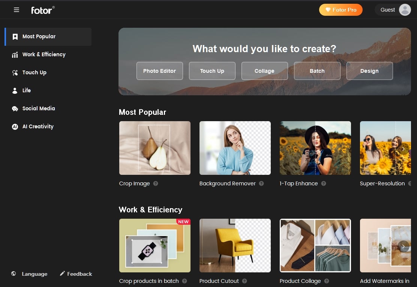Open the 1-Tap Enhance sunflower thumbnail
This screenshot has width=417, height=287.
pos(315,148)
